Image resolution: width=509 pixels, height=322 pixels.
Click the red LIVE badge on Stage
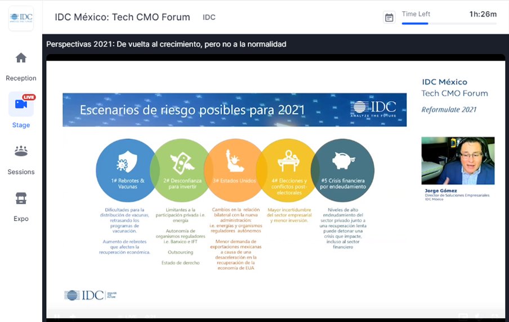click(29, 97)
